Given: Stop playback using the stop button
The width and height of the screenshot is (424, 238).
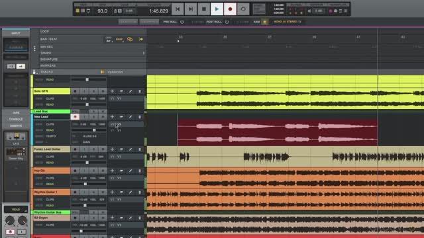Looking at the screenshot, I should [x=204, y=9].
